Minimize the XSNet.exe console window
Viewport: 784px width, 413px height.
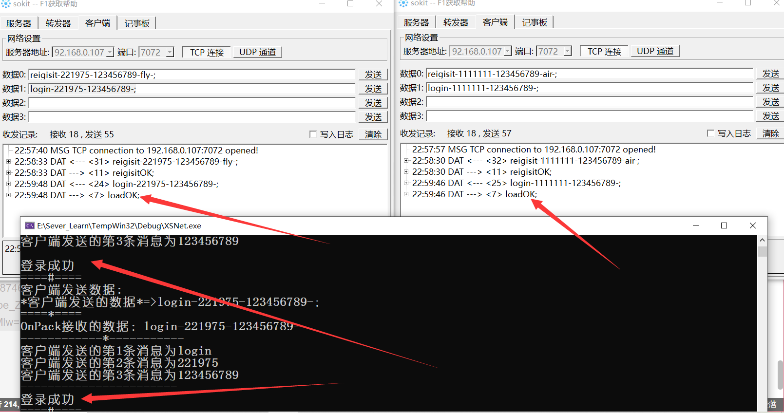696,225
